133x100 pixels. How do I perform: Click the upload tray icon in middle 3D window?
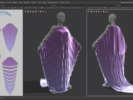click(x=45, y=11)
